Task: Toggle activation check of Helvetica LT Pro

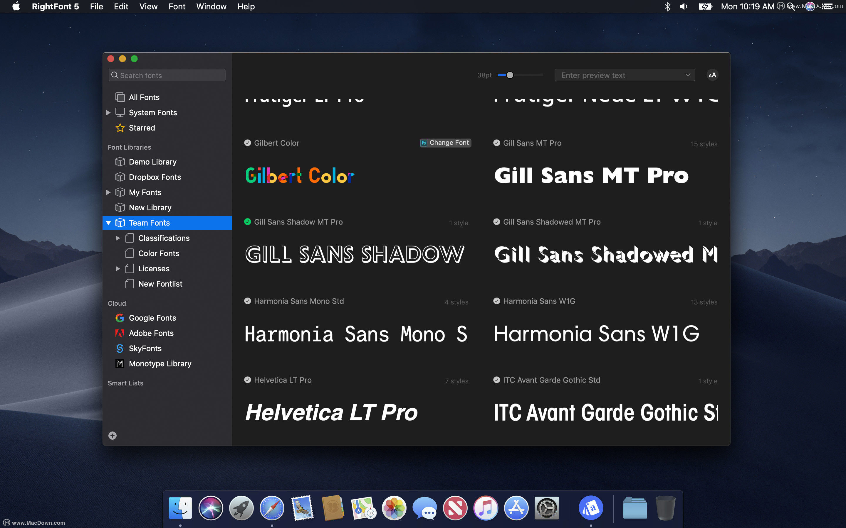Action: [248, 380]
